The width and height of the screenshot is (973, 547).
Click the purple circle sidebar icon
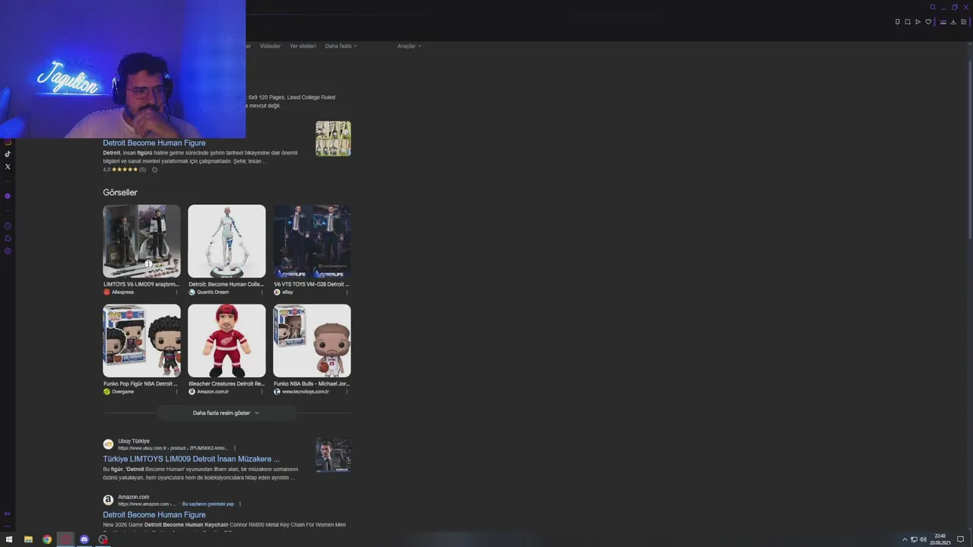(8, 196)
